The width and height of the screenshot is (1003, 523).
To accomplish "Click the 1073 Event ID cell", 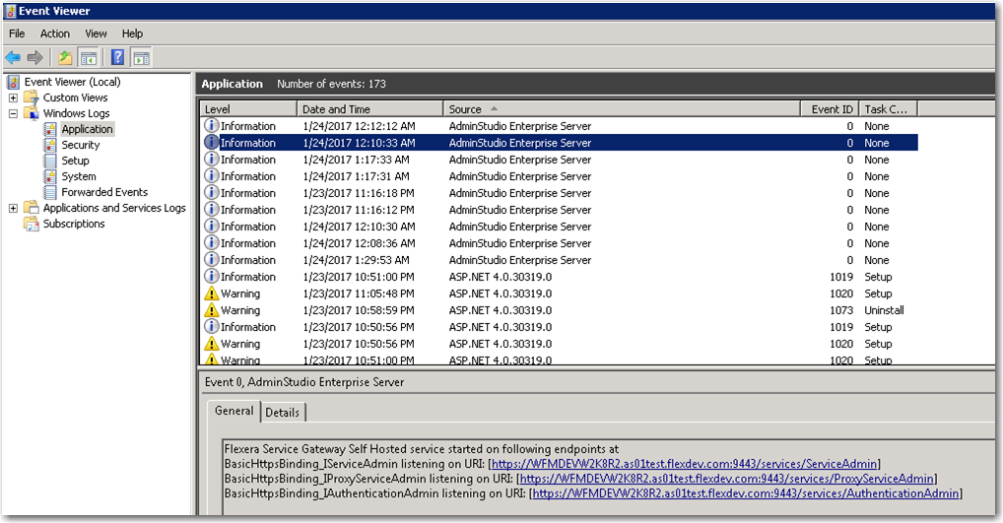I will (841, 310).
